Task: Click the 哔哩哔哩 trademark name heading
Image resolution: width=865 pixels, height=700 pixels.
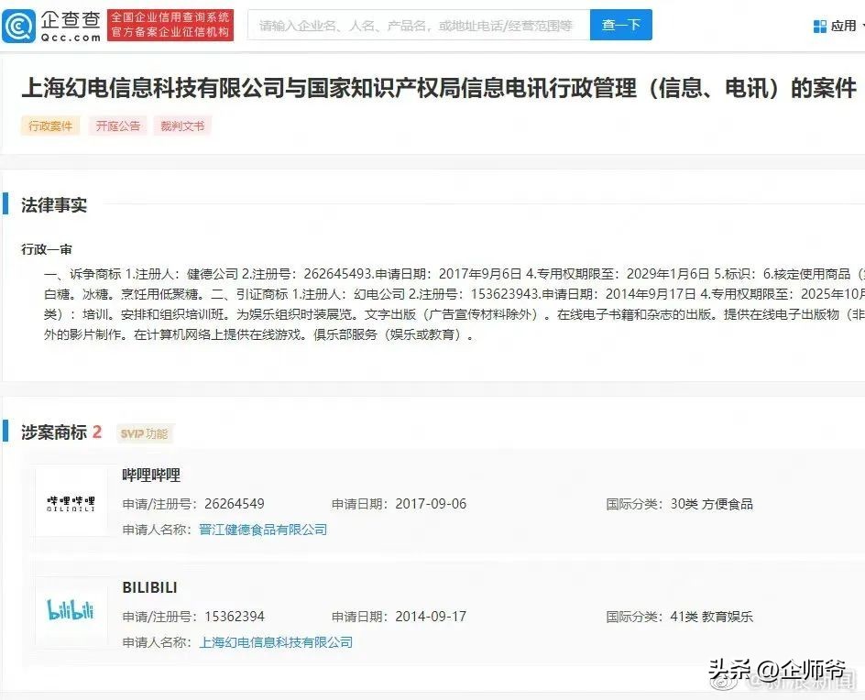Action: (x=152, y=475)
